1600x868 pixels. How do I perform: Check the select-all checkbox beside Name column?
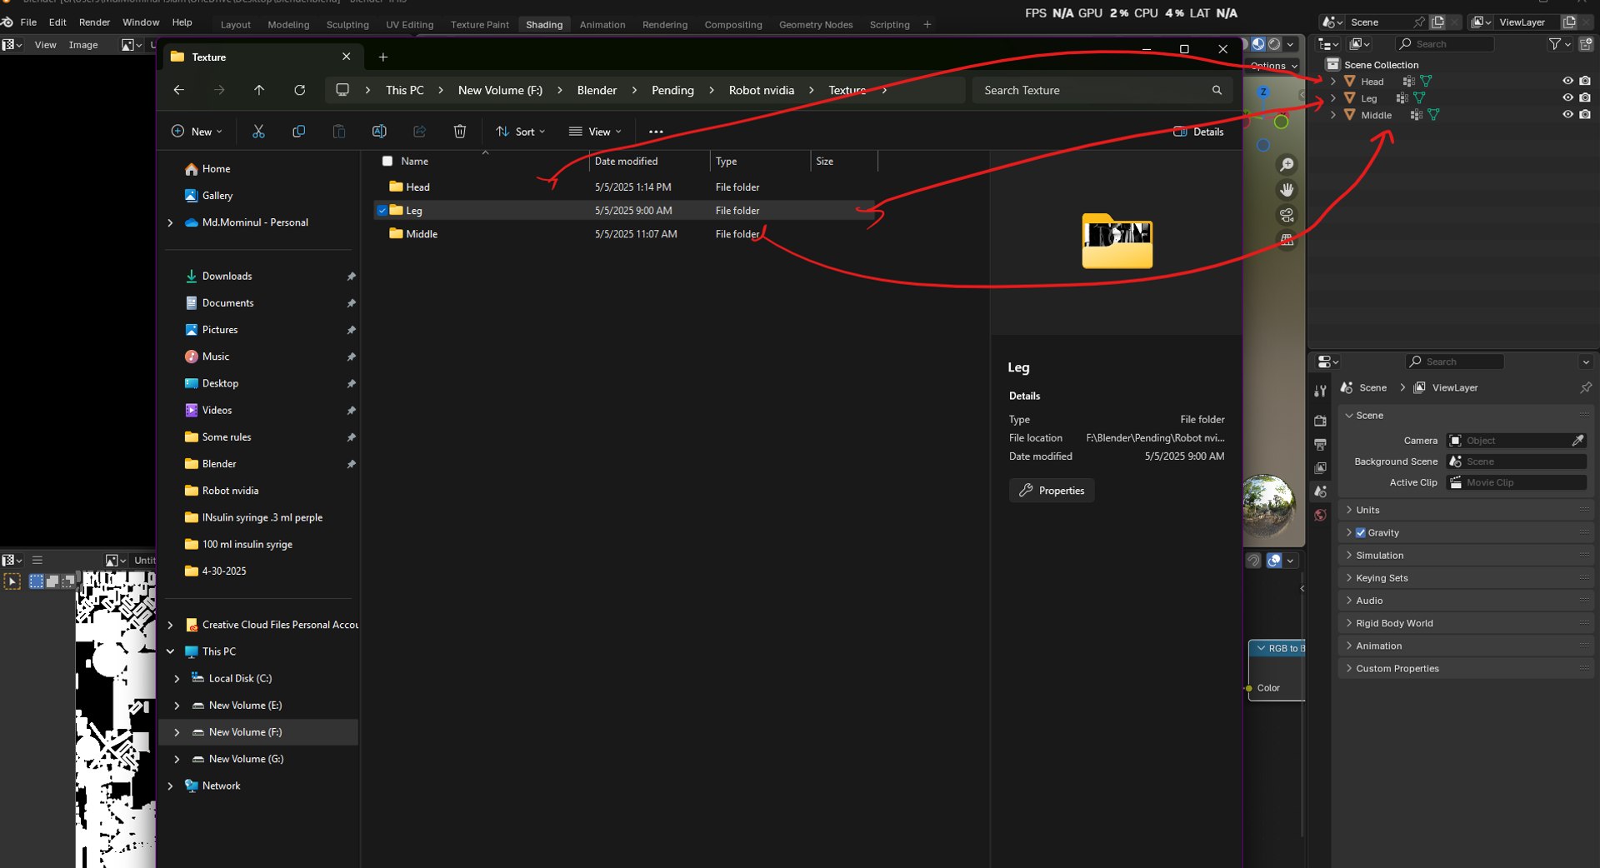[387, 161]
